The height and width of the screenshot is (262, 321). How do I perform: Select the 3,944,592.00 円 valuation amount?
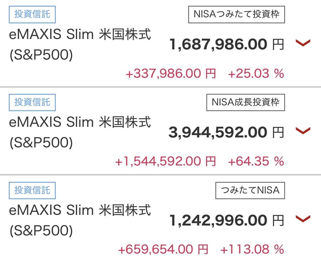click(x=226, y=133)
